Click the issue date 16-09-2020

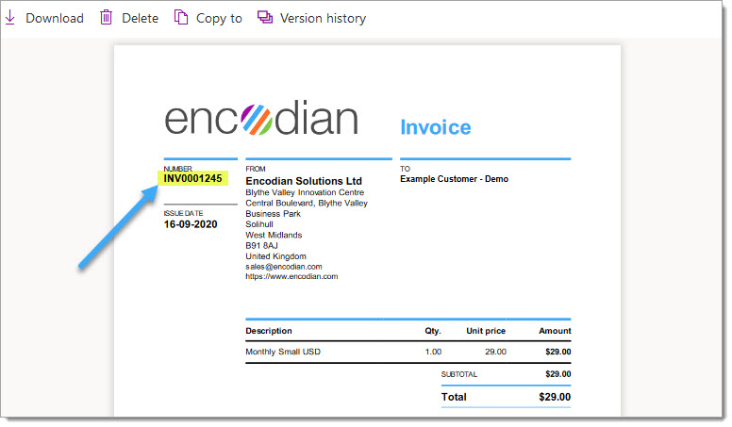click(x=191, y=224)
